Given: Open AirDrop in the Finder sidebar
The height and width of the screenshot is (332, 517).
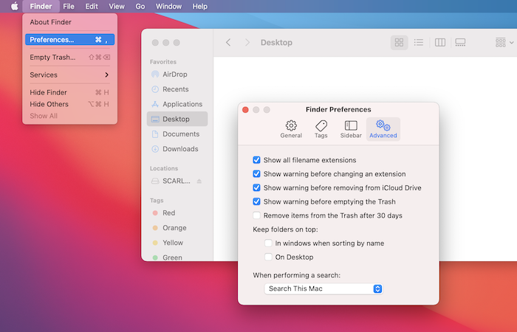Looking at the screenshot, I should (177, 74).
